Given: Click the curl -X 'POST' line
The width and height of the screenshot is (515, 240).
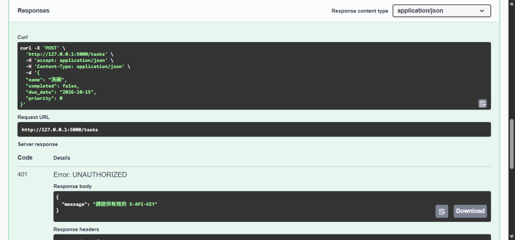Looking at the screenshot, I should [43, 48].
